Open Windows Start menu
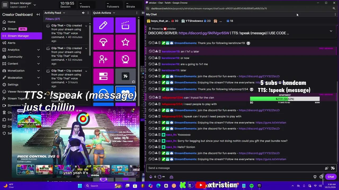The height and width of the screenshot is (190, 339). click(80, 186)
